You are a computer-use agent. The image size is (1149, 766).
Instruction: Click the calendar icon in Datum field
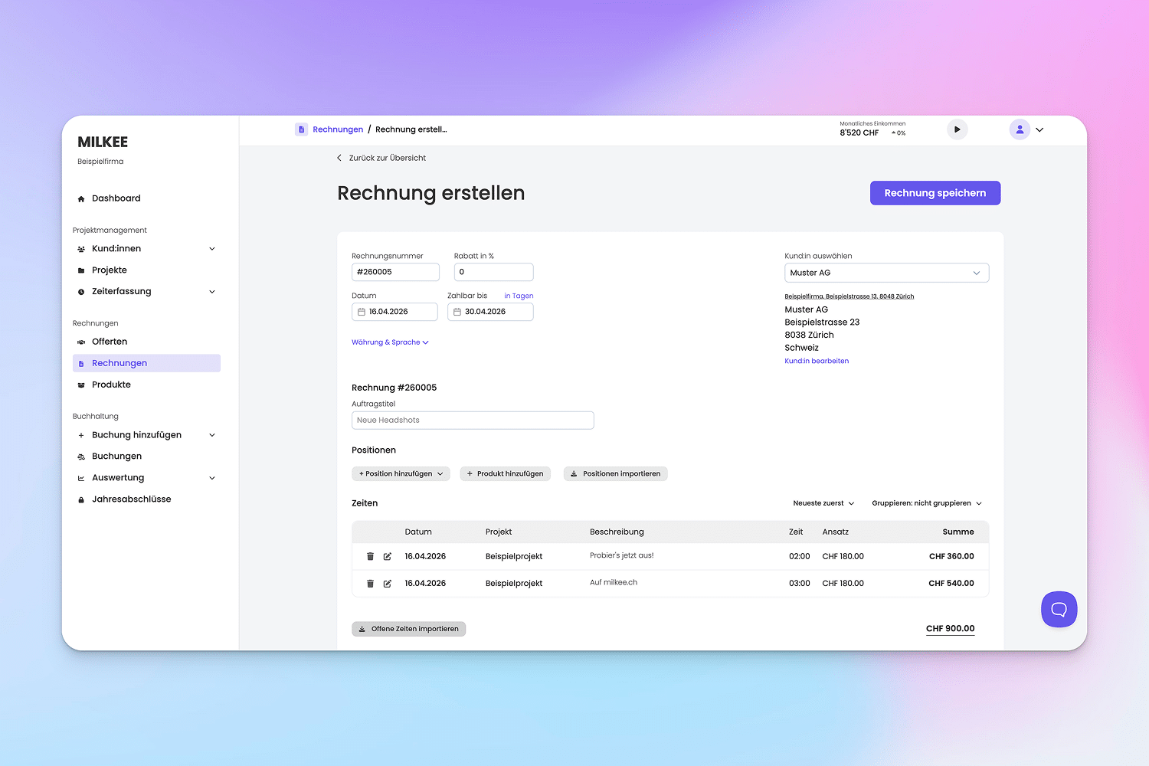(x=362, y=312)
